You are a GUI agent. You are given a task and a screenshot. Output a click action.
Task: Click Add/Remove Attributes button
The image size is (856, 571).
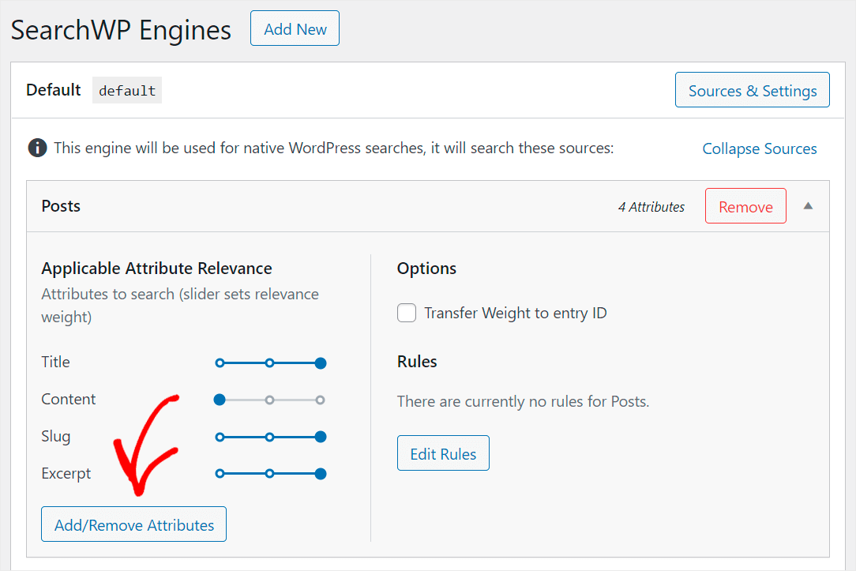133,524
